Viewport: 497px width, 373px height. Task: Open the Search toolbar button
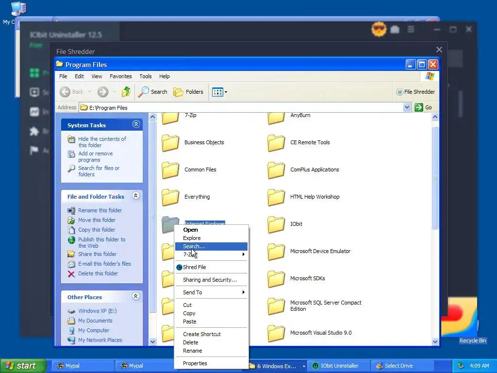coord(152,92)
